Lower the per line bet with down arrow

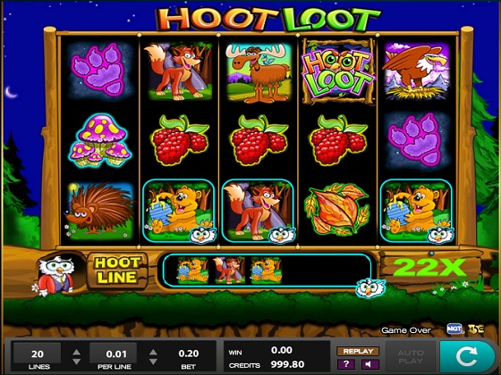(x=153, y=362)
